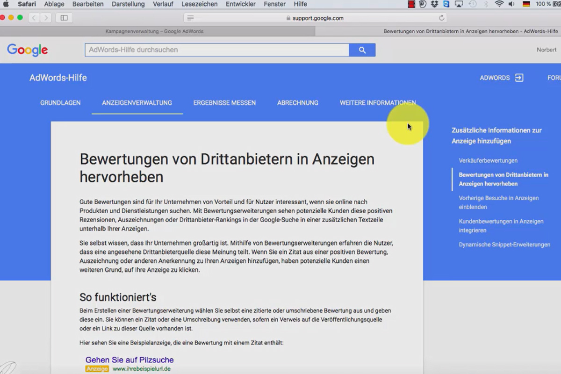Open the volume control in menu bar
This screenshot has height=374, width=561.
pos(511,4)
